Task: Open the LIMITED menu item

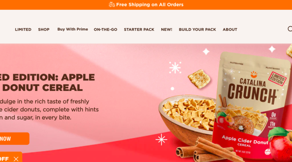Action: 23,29
